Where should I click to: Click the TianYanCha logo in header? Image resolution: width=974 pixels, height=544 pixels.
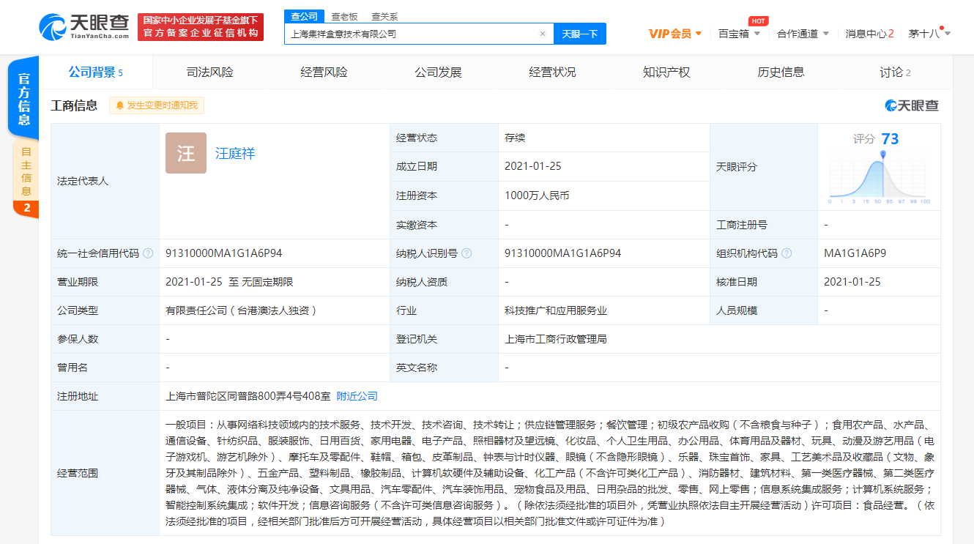pyautogui.click(x=84, y=27)
